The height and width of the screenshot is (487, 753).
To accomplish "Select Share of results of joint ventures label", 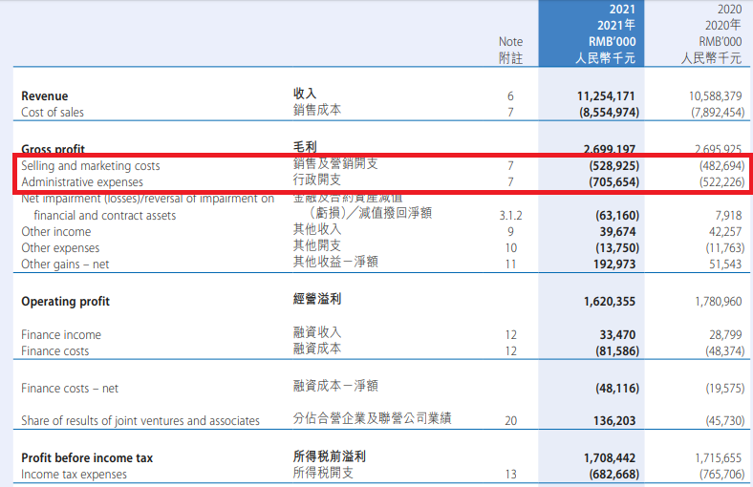I will 140,421.
